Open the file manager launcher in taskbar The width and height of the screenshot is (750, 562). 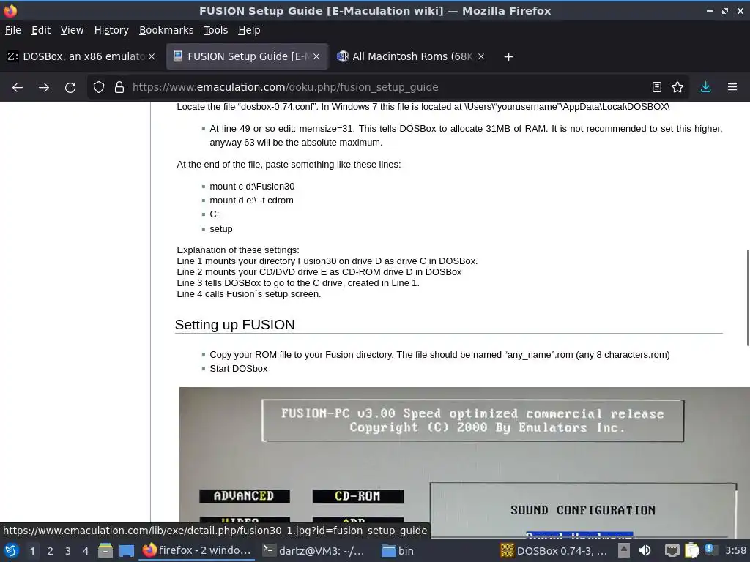(105, 551)
